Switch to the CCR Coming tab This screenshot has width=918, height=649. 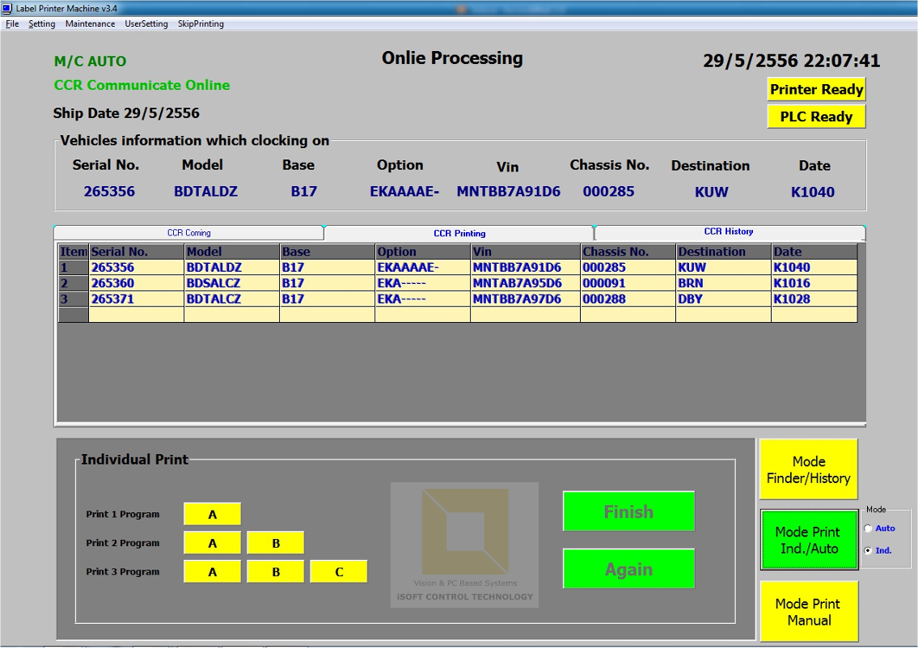coord(188,231)
